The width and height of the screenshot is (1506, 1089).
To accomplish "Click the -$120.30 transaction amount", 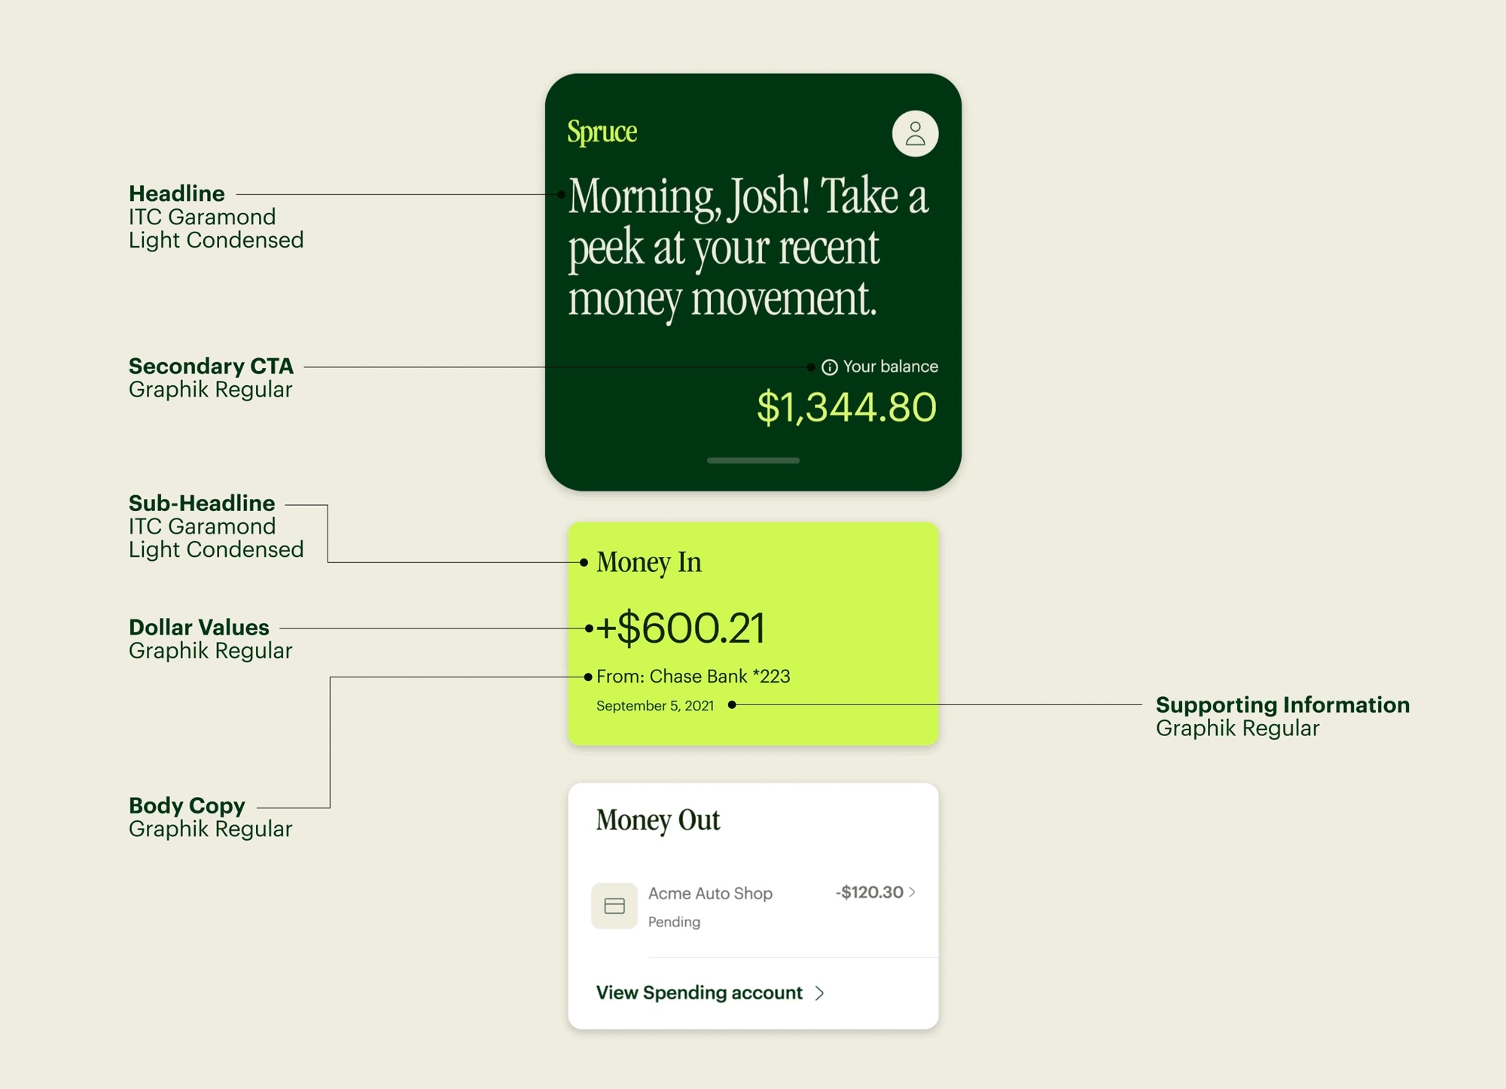I will click(869, 892).
